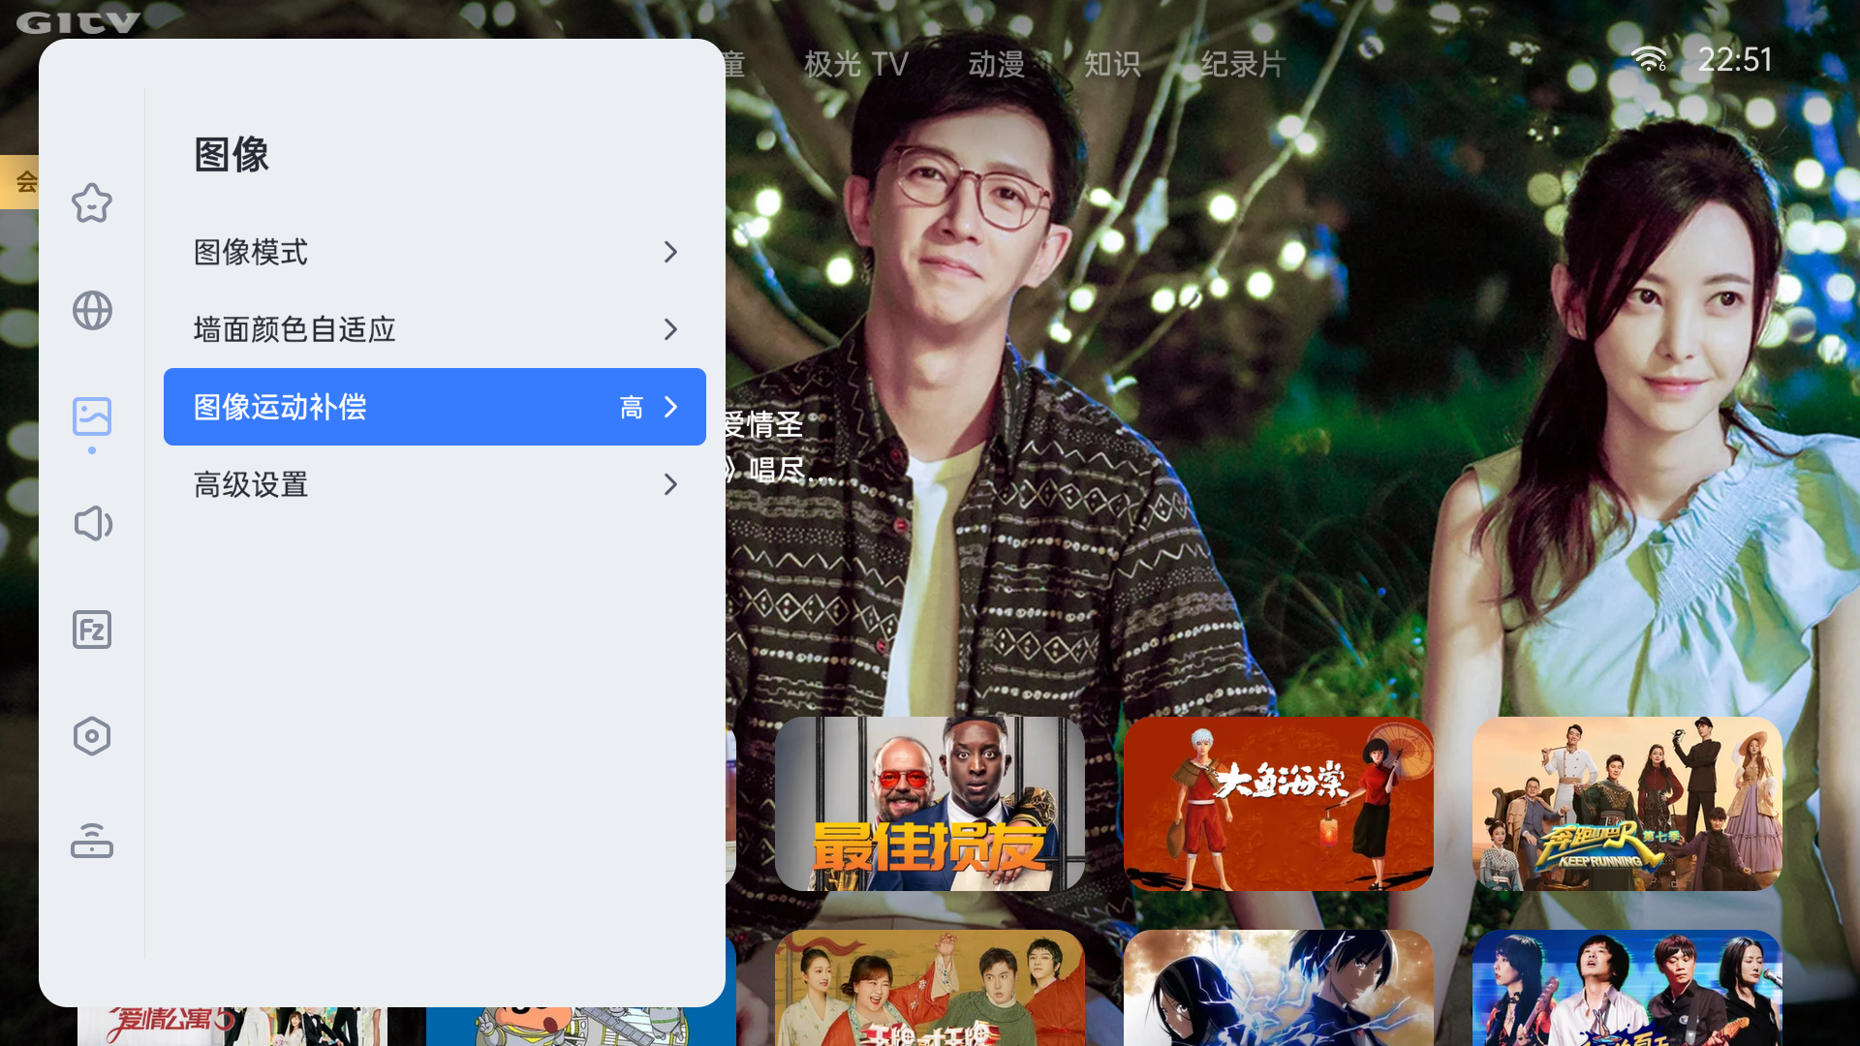1860x1046 pixels.
Task: Expand chevron next to 图像模式
Action: [x=670, y=252]
